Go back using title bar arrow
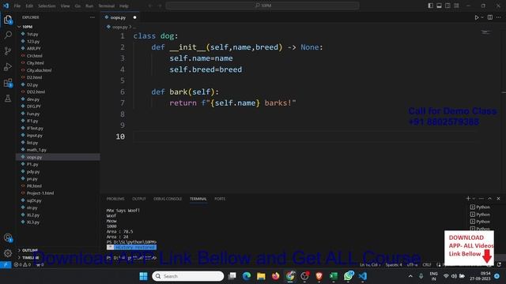The image size is (506, 284). 150,6
